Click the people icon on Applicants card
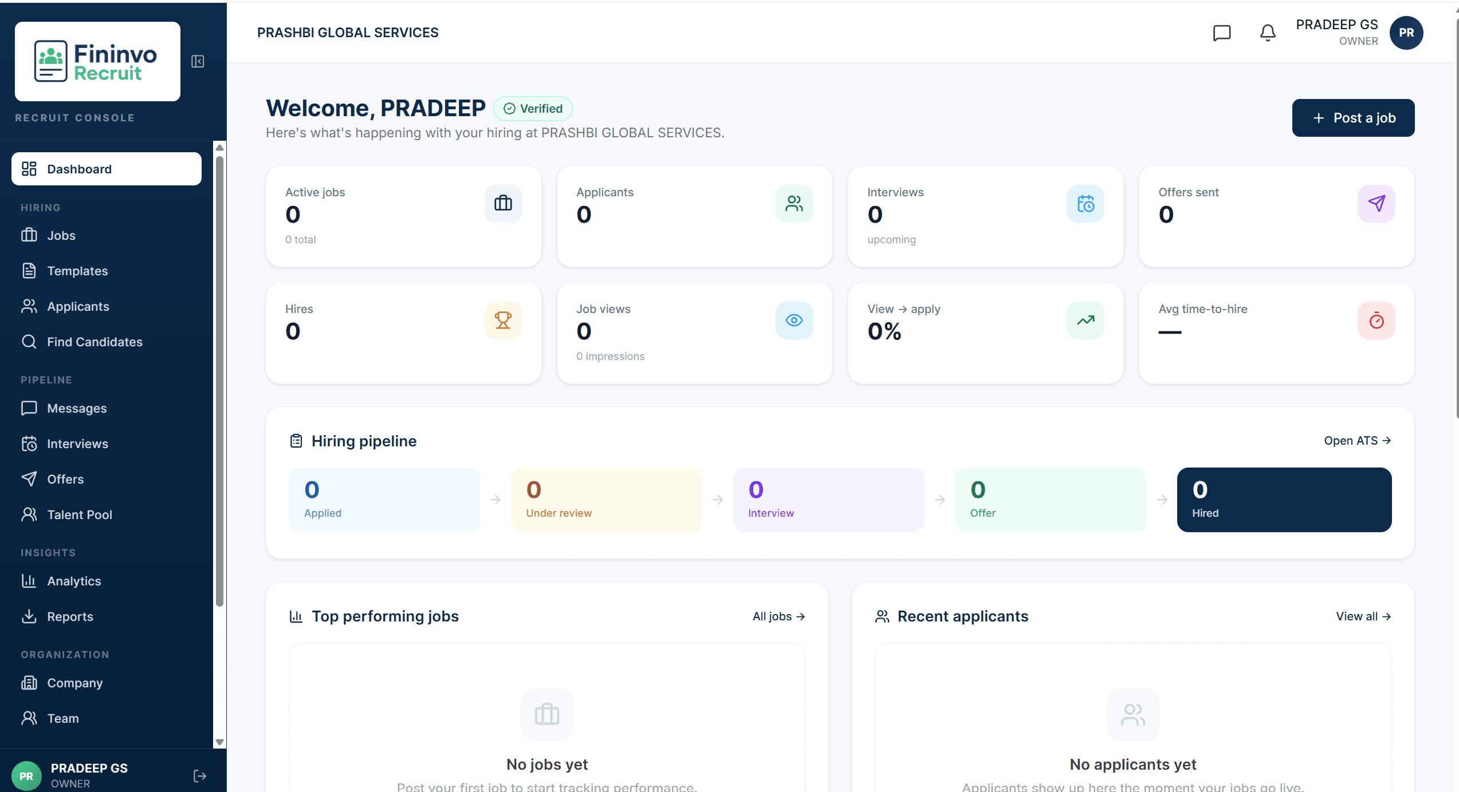 click(794, 203)
